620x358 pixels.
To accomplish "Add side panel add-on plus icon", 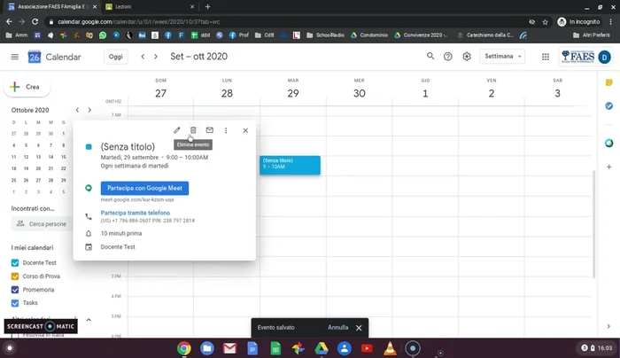I will click(609, 167).
